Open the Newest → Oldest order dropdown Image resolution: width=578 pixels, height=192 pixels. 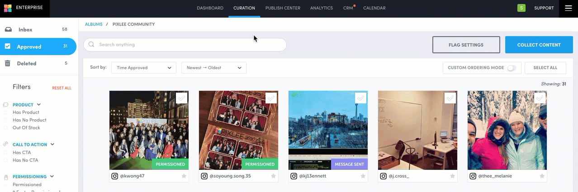(x=213, y=68)
